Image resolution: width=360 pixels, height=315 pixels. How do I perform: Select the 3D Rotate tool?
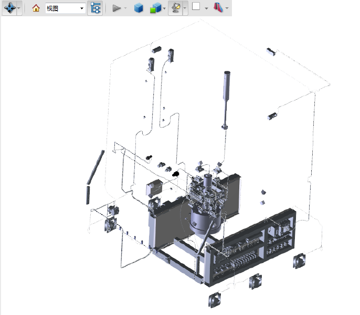(10, 8)
